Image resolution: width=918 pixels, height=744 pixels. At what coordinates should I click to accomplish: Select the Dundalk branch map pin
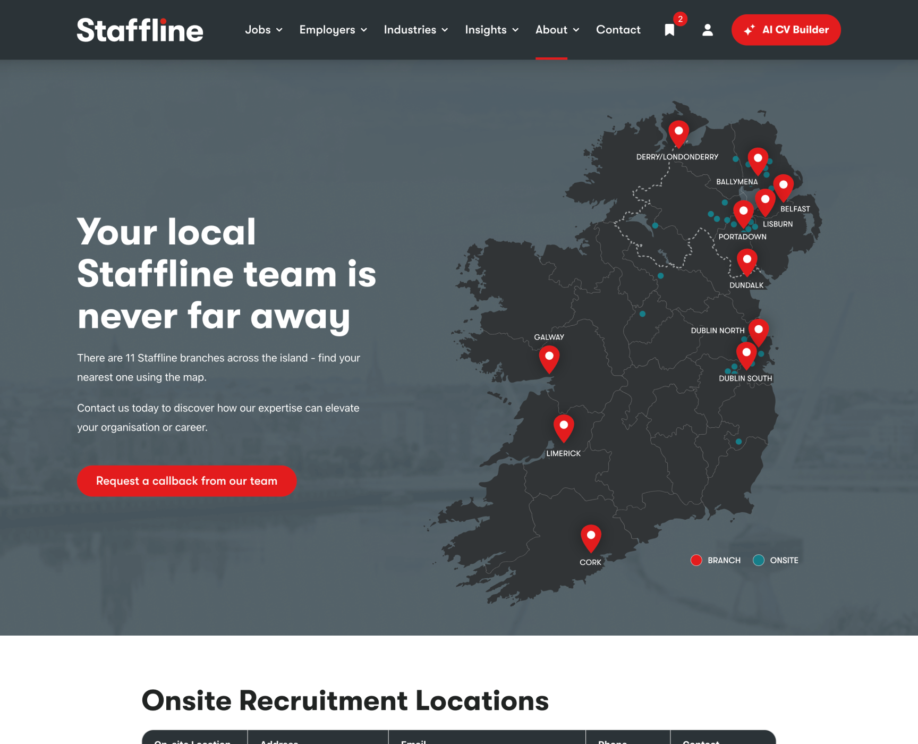(x=746, y=261)
